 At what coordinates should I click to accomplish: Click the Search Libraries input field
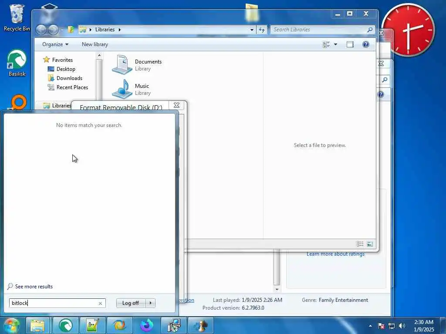(318, 30)
